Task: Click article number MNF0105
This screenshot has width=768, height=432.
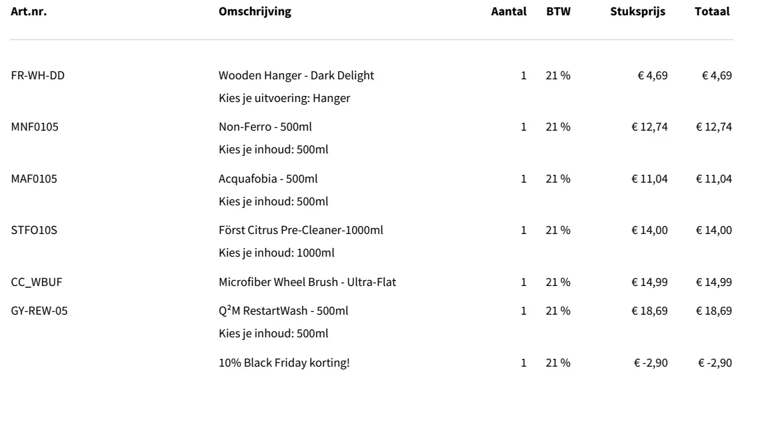Action: pos(35,127)
